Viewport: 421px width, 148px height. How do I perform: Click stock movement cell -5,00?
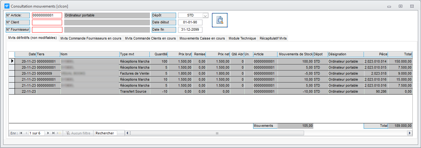click(x=295, y=73)
